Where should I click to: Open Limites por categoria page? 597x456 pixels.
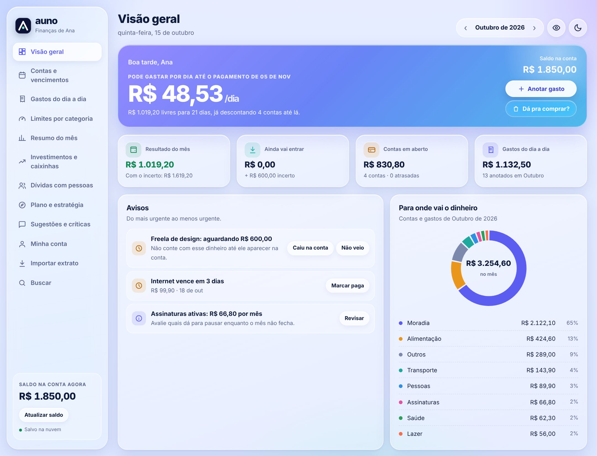(x=57, y=119)
